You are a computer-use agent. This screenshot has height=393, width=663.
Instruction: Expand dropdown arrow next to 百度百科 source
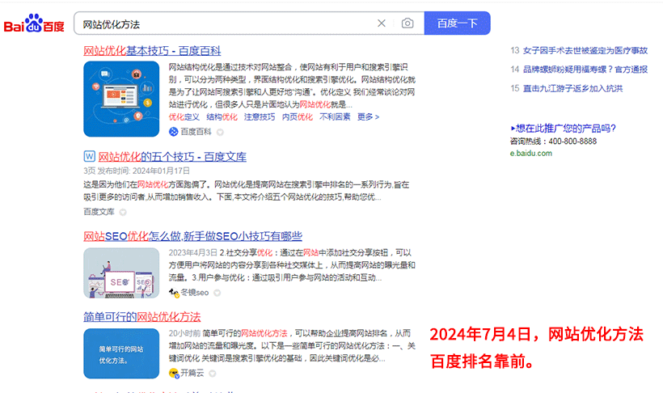(x=218, y=131)
